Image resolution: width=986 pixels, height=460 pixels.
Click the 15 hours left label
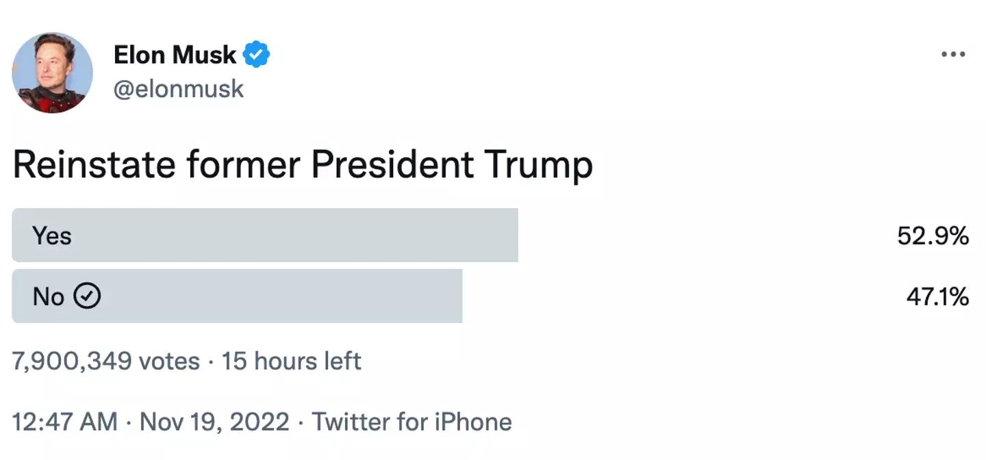[290, 361]
